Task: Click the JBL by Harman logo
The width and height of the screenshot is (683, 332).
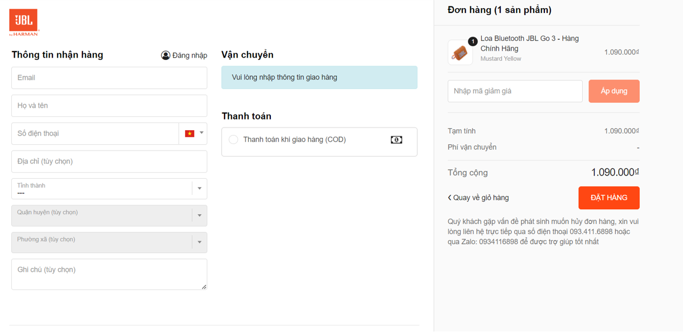Action: point(24,23)
